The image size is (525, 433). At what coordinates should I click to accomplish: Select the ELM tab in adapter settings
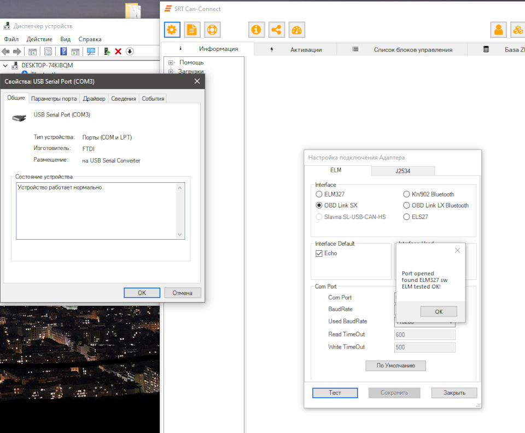336,170
